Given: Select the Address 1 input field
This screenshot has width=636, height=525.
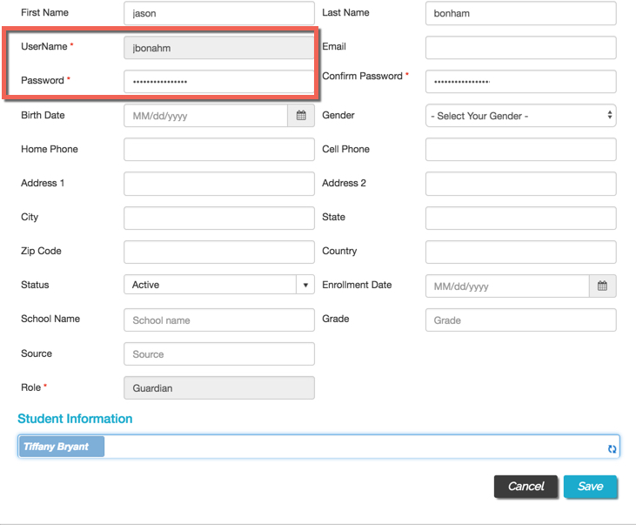Looking at the screenshot, I should 219,184.
